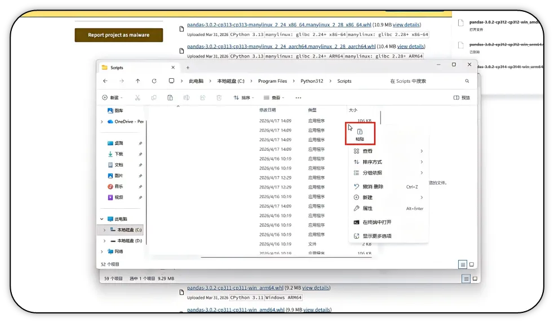The width and height of the screenshot is (554, 323).
Task: Open pandas cp311 win_arm64 wheel link
Action: [x=236, y=288]
